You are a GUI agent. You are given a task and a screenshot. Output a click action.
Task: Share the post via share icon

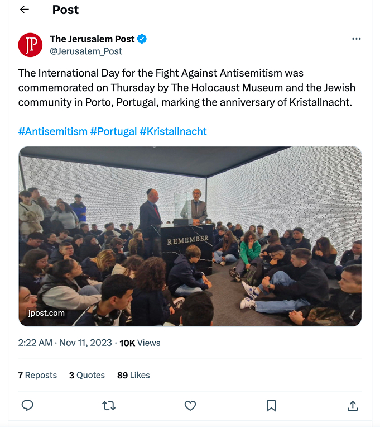tap(353, 406)
